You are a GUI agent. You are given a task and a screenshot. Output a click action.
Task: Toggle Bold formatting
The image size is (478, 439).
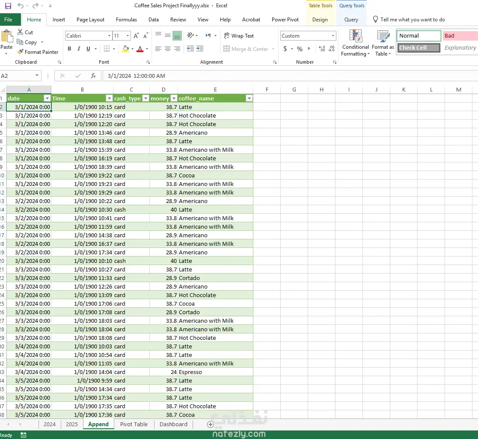pos(69,49)
